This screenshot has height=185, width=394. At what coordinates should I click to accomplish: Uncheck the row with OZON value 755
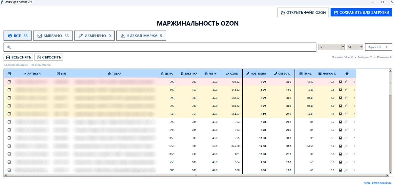coord(9,138)
